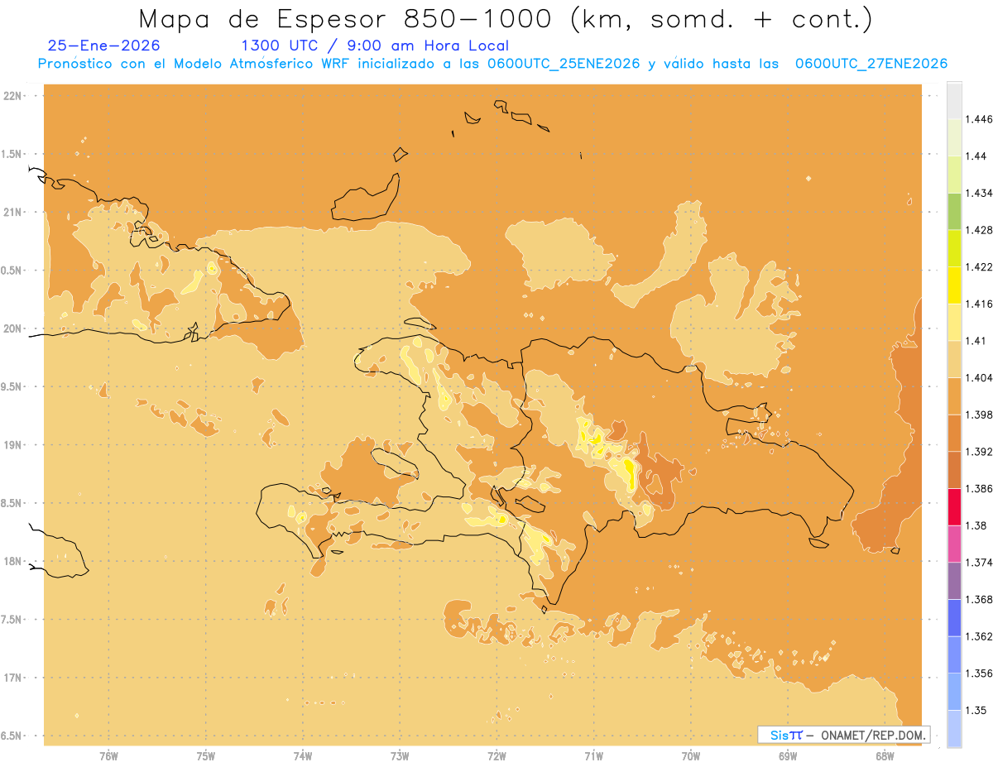Image resolution: width=993 pixels, height=767 pixels.
Task: Click the '17N' latitude axis label
Action: [x=14, y=678]
